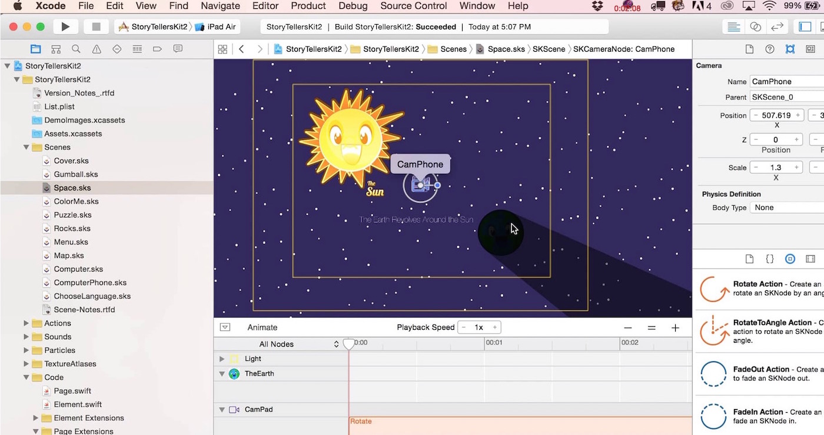
Task: Open the Product menu
Action: click(308, 6)
